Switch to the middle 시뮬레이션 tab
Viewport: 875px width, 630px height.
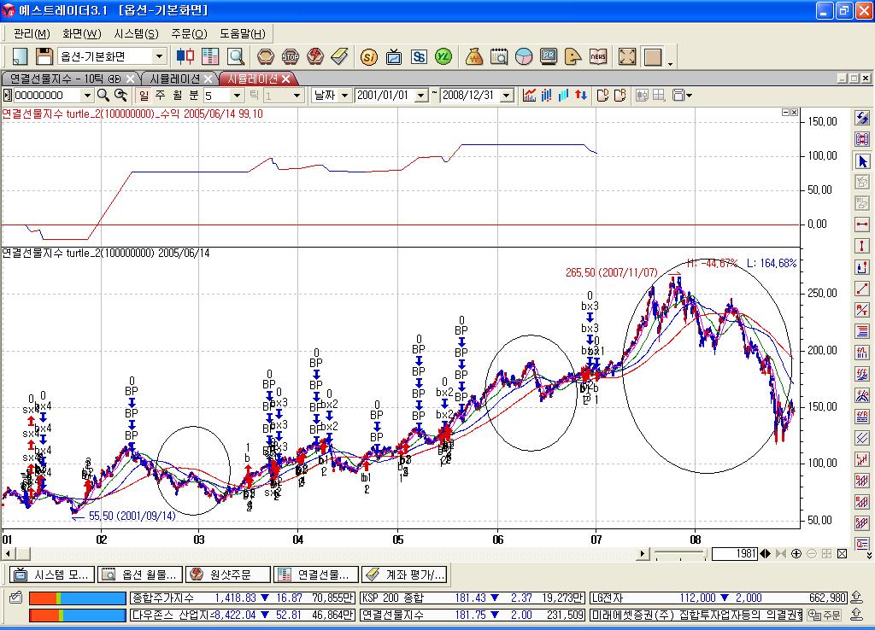coord(175,79)
